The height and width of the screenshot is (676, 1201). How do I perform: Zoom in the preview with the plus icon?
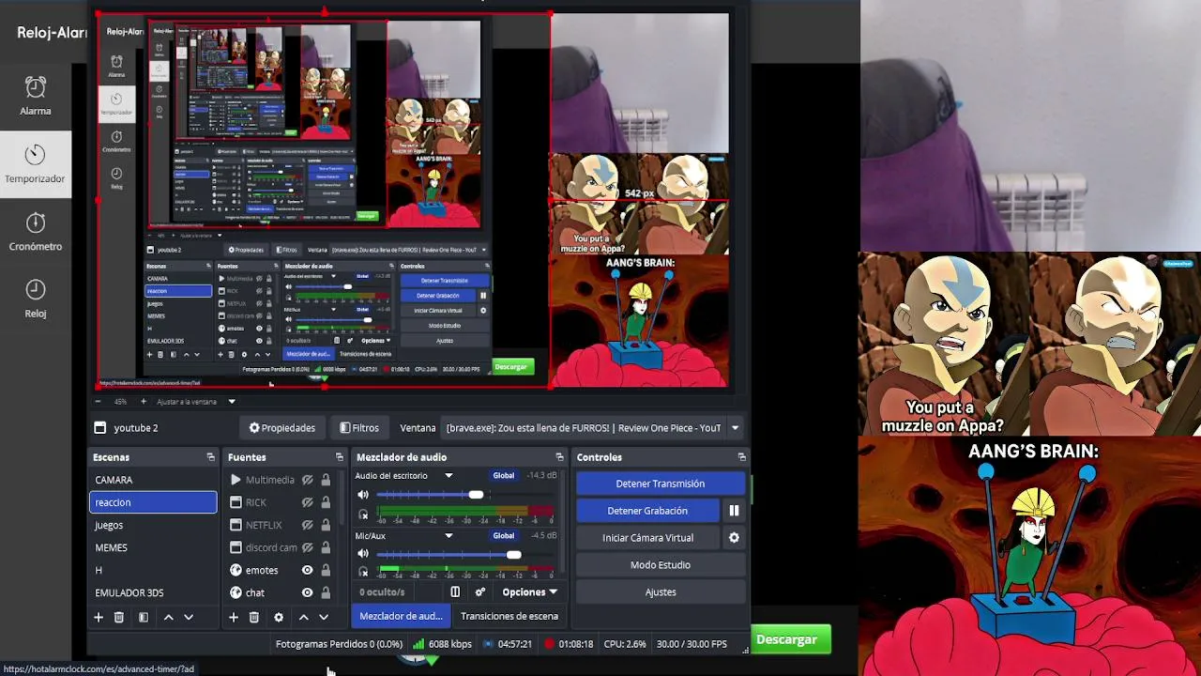coord(144,402)
